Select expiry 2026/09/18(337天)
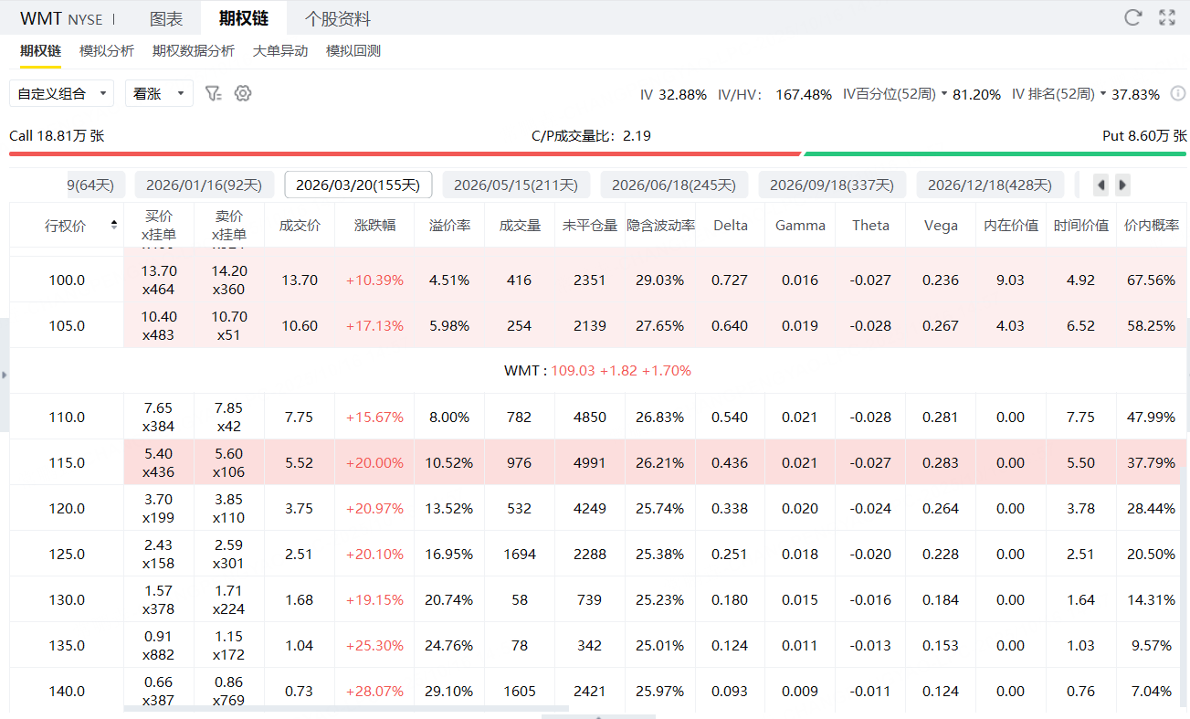This screenshot has height=719, width=1190. 832,185
